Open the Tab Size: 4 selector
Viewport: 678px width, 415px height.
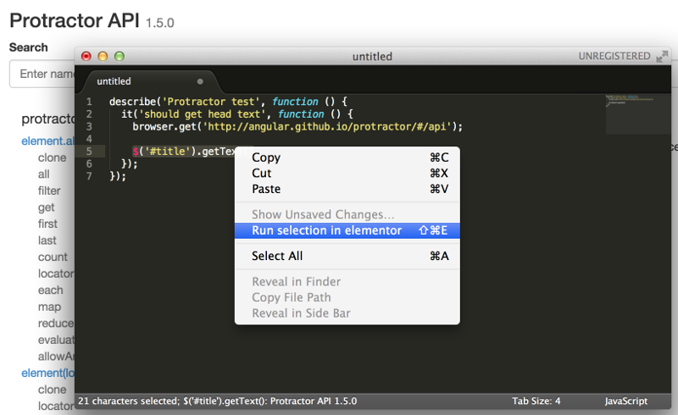[x=536, y=401]
